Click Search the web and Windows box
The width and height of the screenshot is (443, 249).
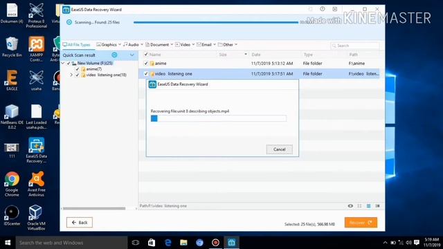click(71, 243)
